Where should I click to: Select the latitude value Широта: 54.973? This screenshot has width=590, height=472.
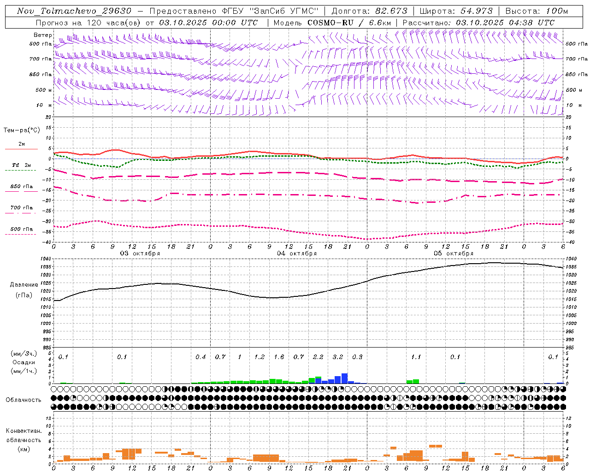tap(456, 11)
